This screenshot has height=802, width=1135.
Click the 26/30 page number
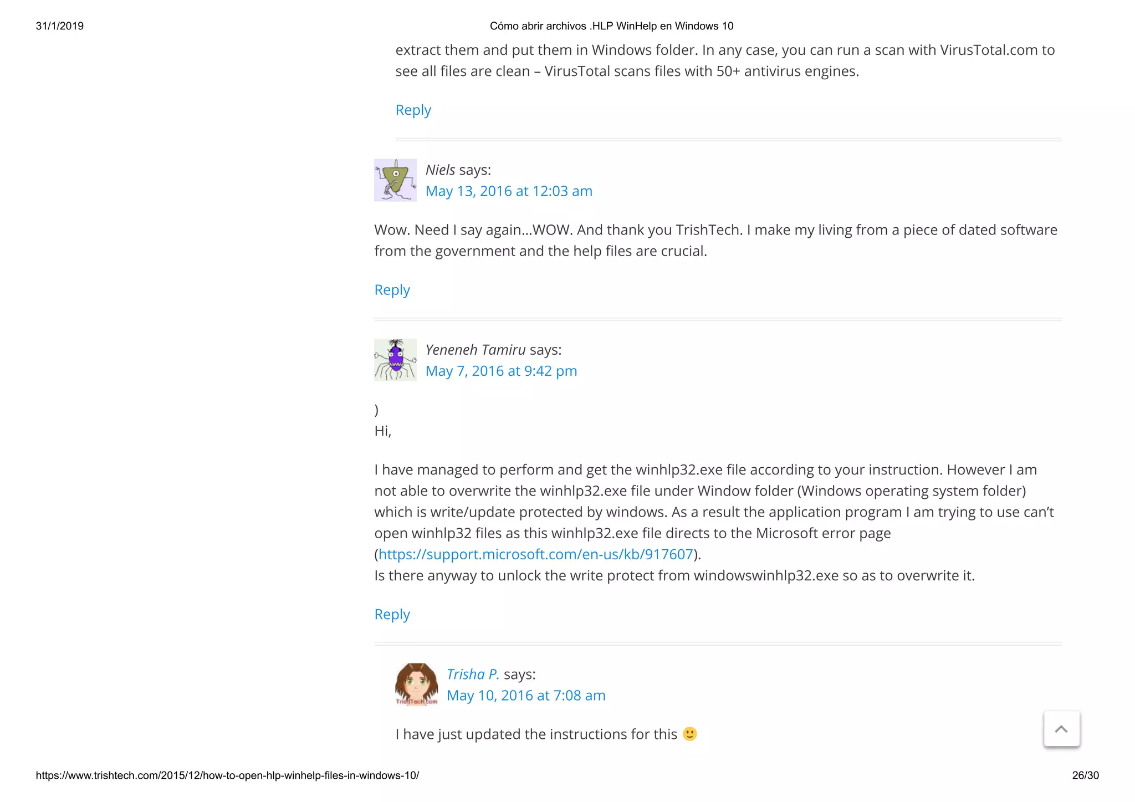tap(1085, 775)
